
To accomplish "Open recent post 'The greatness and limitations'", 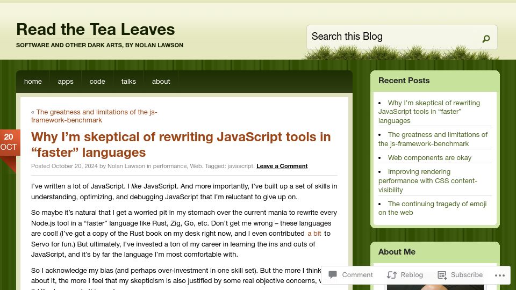I will (433, 139).
